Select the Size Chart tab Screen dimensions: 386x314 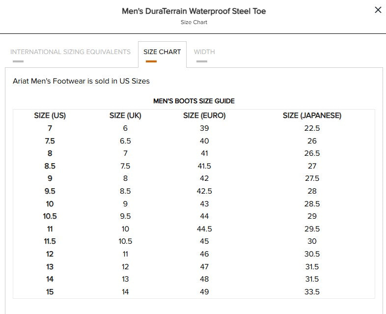tap(162, 52)
